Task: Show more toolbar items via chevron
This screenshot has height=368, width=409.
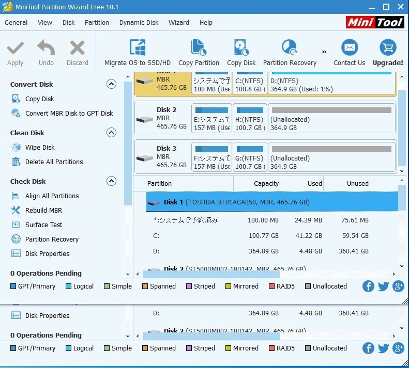Action: tap(324, 52)
